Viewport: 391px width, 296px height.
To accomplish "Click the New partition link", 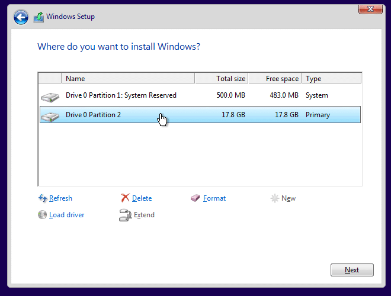I will 289,198.
